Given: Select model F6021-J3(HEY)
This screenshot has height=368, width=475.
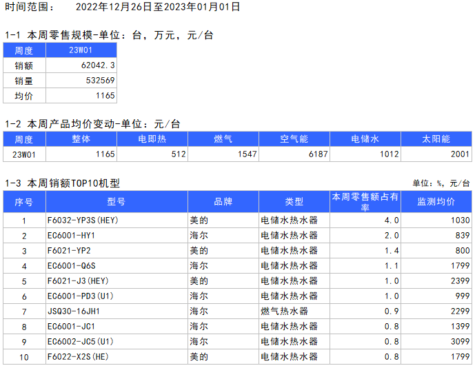Looking at the screenshot, I should [78, 280].
